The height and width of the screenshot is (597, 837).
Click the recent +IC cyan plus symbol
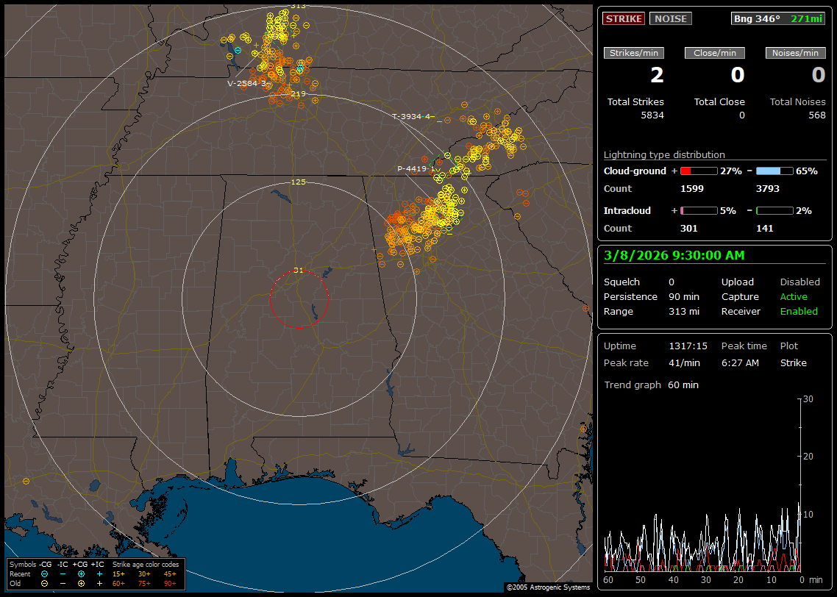pyautogui.click(x=99, y=573)
